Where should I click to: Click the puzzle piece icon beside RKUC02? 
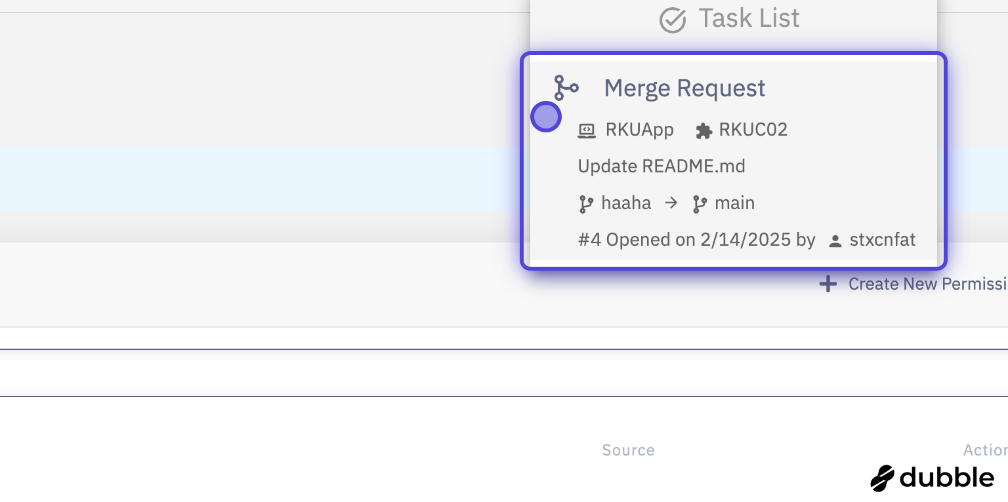(x=703, y=130)
